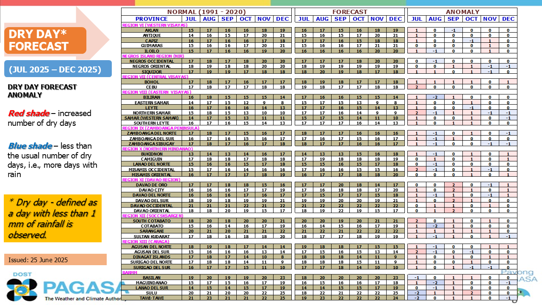542x305 pixels.
Task: Select the SARANGANI province row label
Action: point(152,231)
